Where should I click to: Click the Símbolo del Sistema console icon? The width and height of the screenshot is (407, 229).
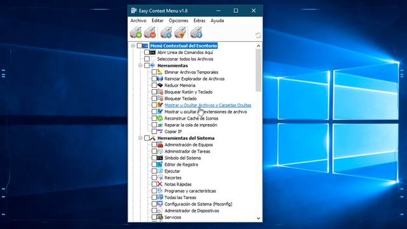(x=160, y=158)
